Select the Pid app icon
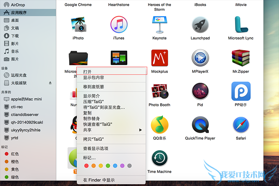The image size is (279, 186). (x=200, y=91)
